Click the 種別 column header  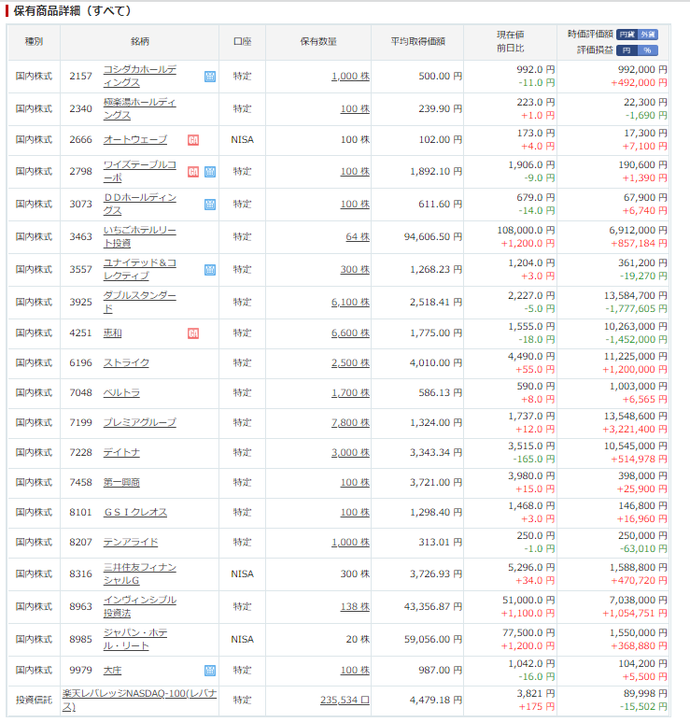point(34,41)
